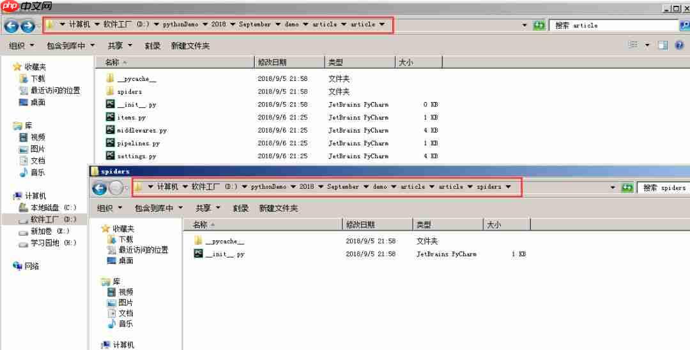Expand dropdown after 2018 in spiders address bar
The image size is (690, 350).
[x=321, y=187]
